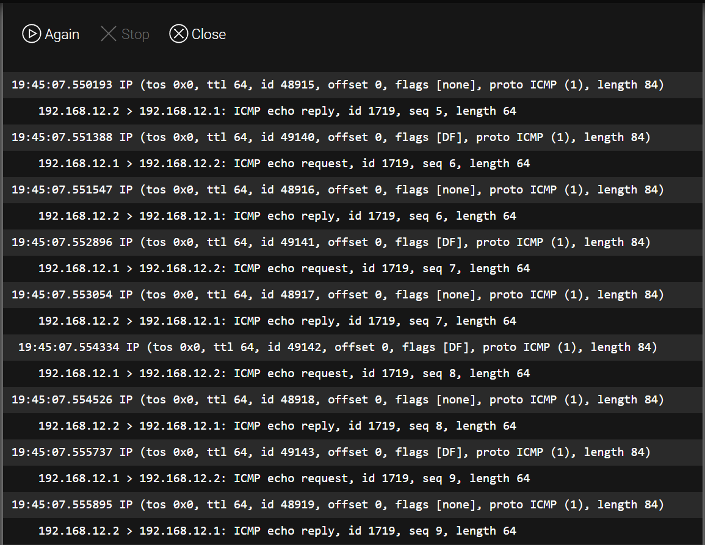Image resolution: width=705 pixels, height=545 pixels.
Task: Click the Stop button label
Action: point(136,34)
